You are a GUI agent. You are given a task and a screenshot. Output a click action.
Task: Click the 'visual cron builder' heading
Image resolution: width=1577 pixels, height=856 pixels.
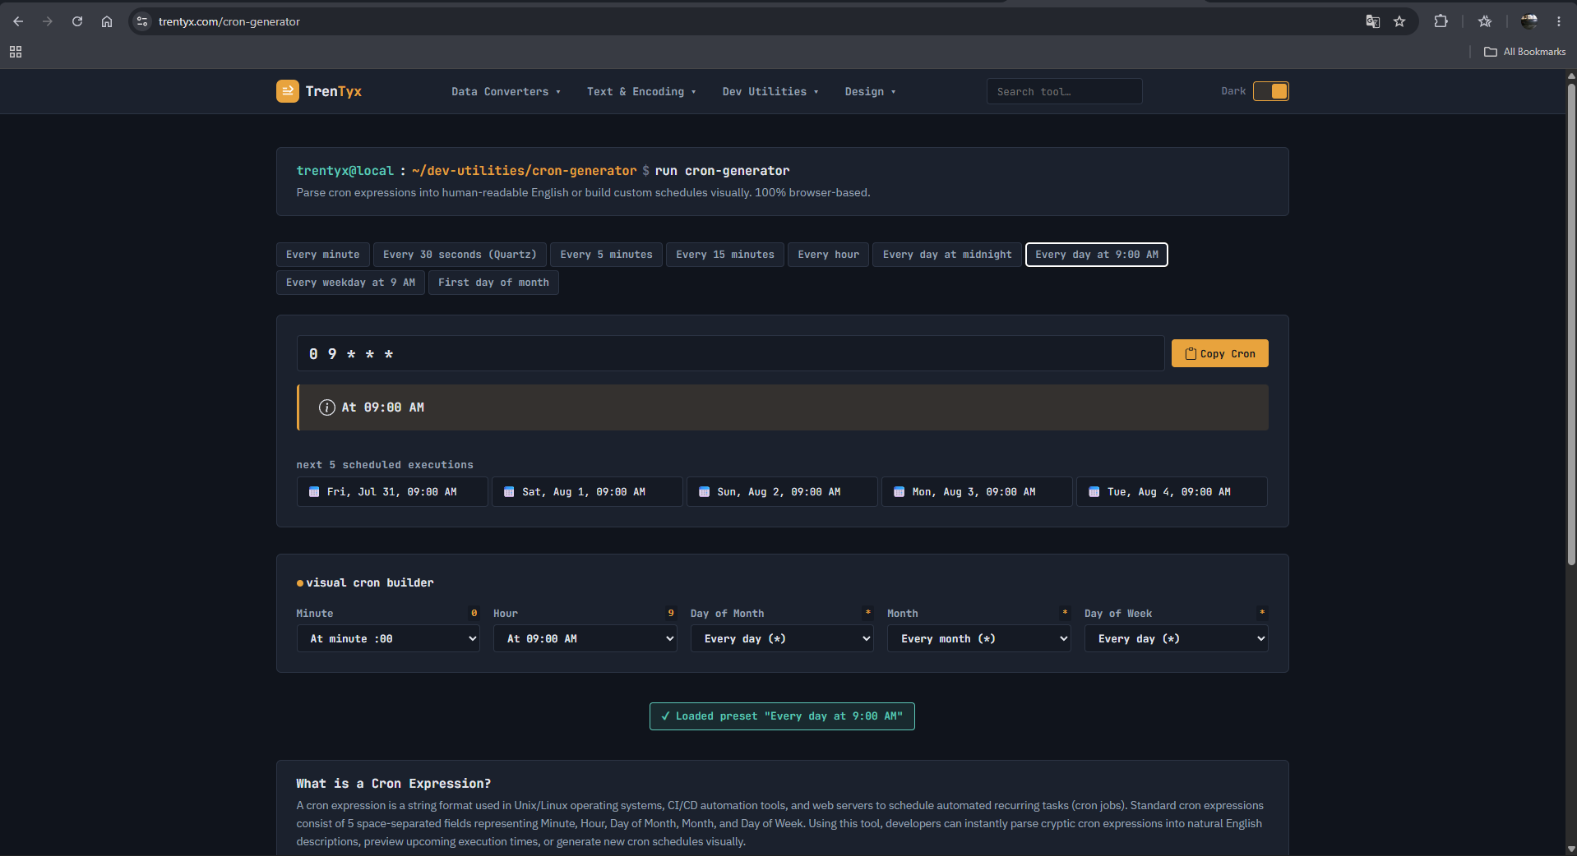[369, 582]
